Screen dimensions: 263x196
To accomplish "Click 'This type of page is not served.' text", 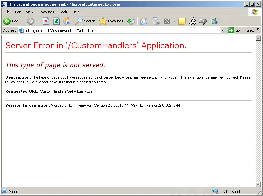I will click(55, 65).
